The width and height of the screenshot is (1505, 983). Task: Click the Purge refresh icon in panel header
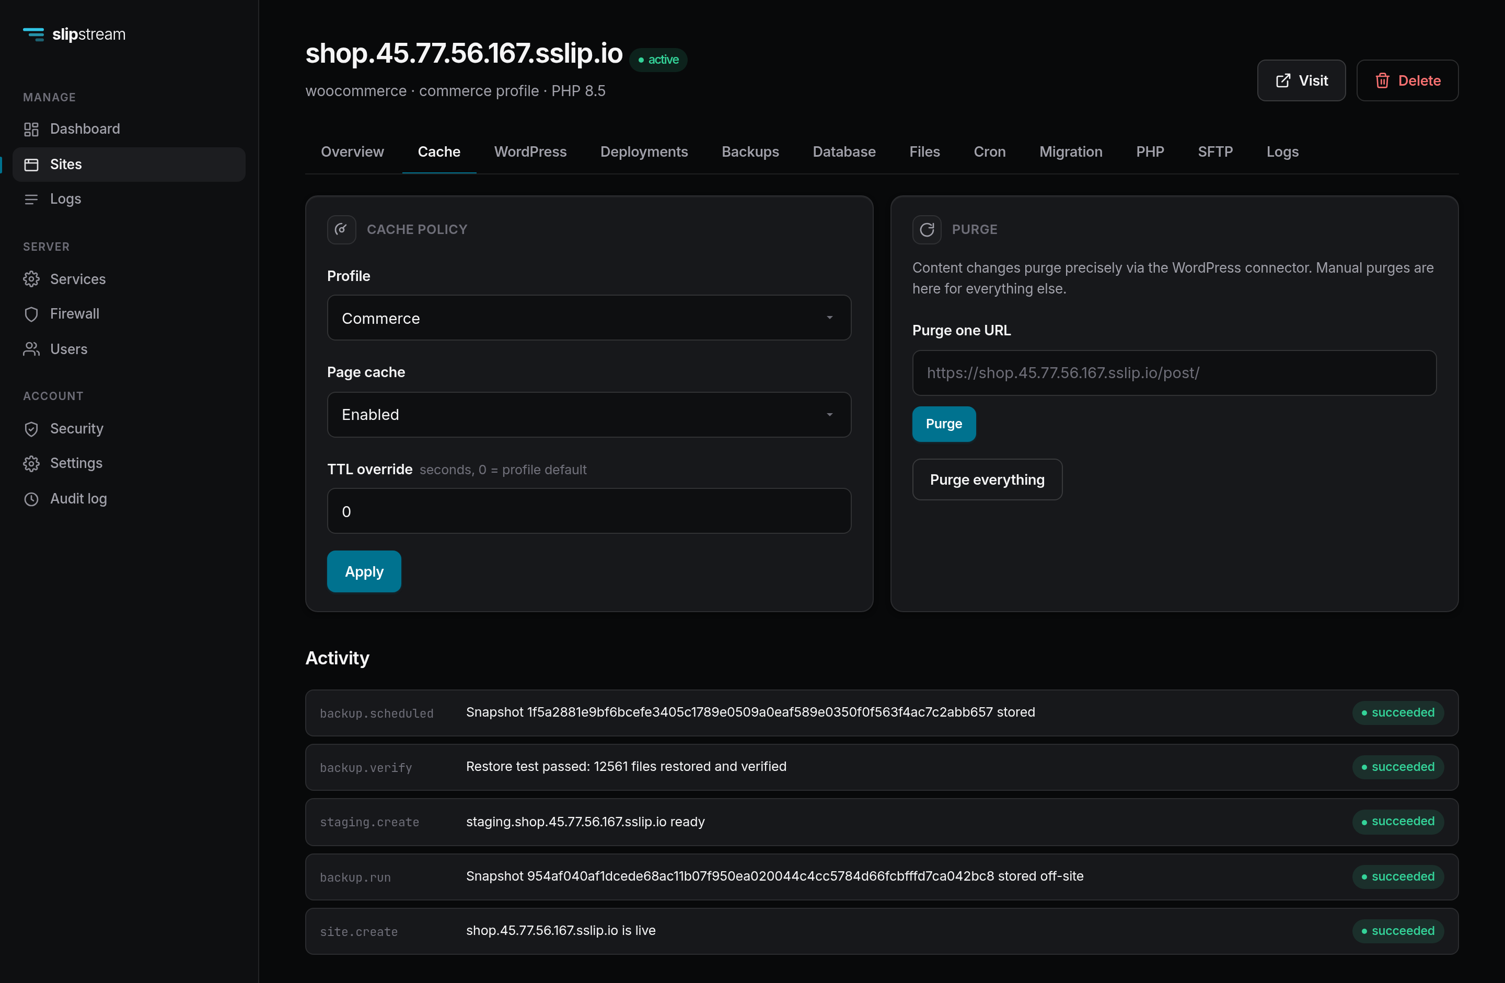coord(927,229)
